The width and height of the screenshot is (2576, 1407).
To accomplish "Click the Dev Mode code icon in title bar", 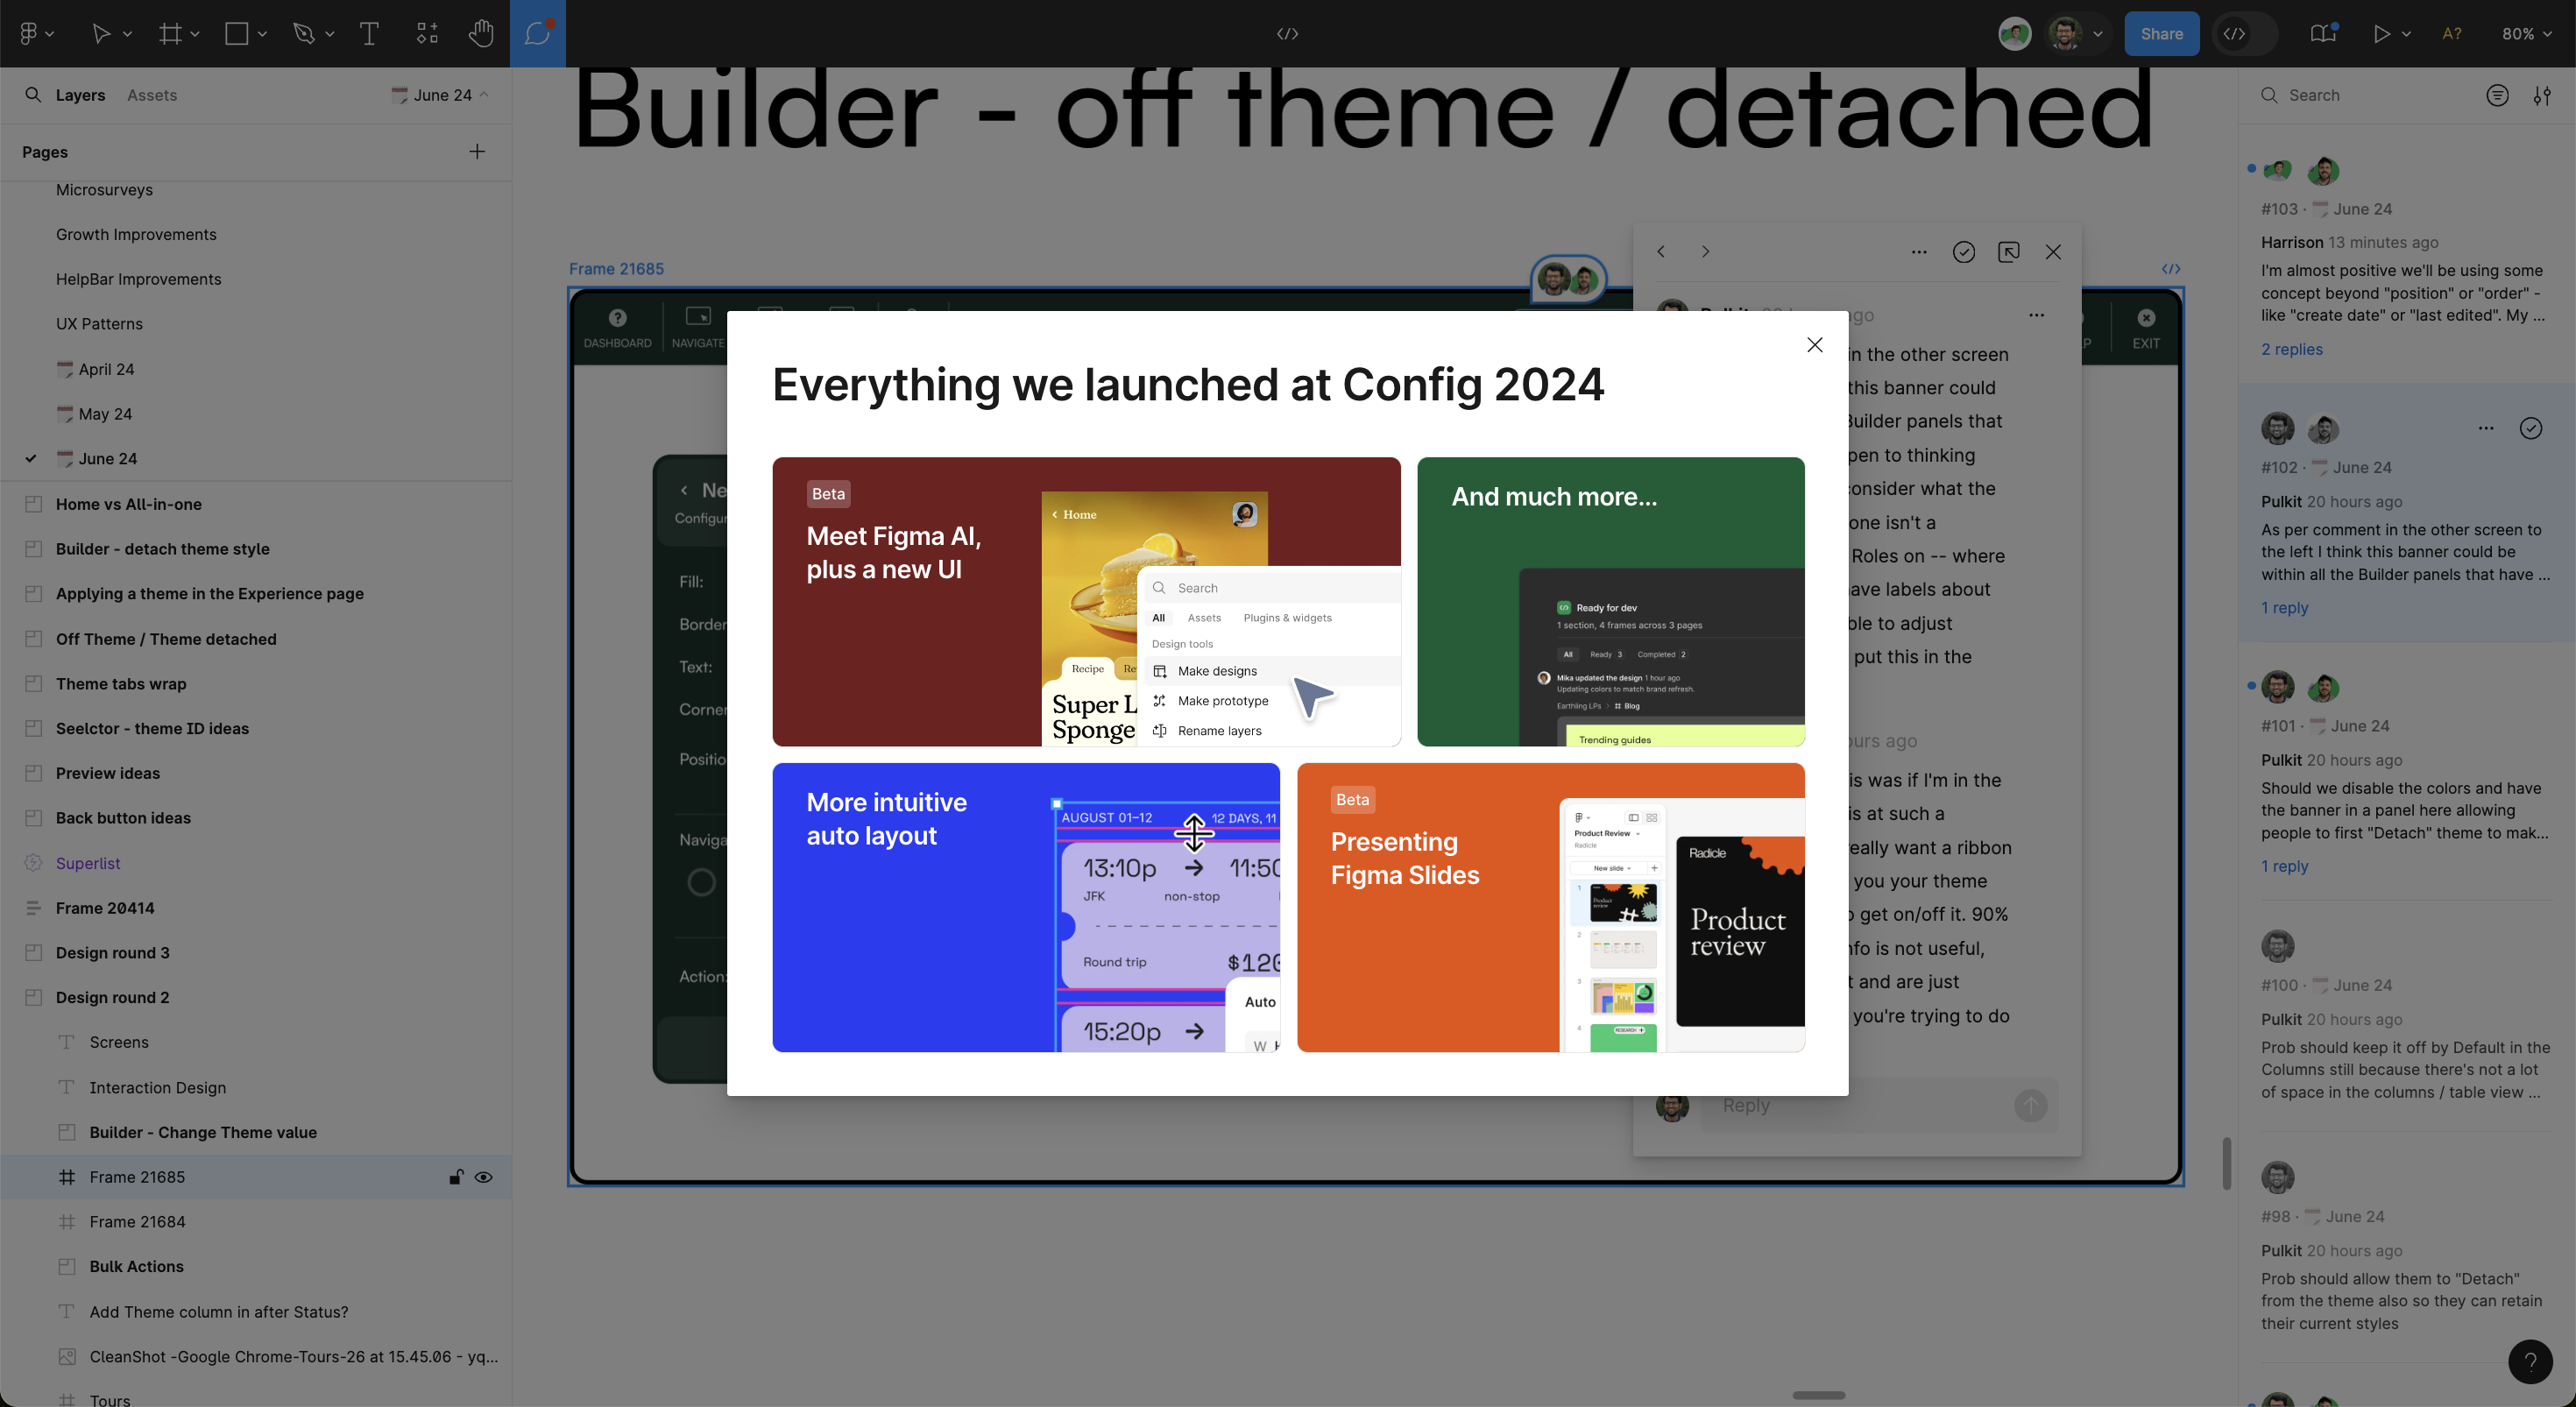I will click(1287, 33).
